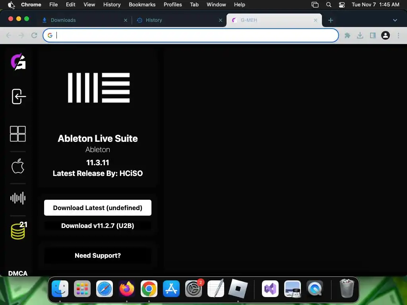
Task: Open App Store from the Dock
Action: pos(171,289)
